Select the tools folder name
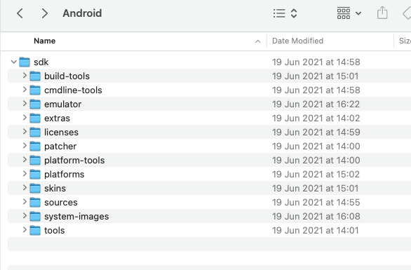 tap(54, 231)
